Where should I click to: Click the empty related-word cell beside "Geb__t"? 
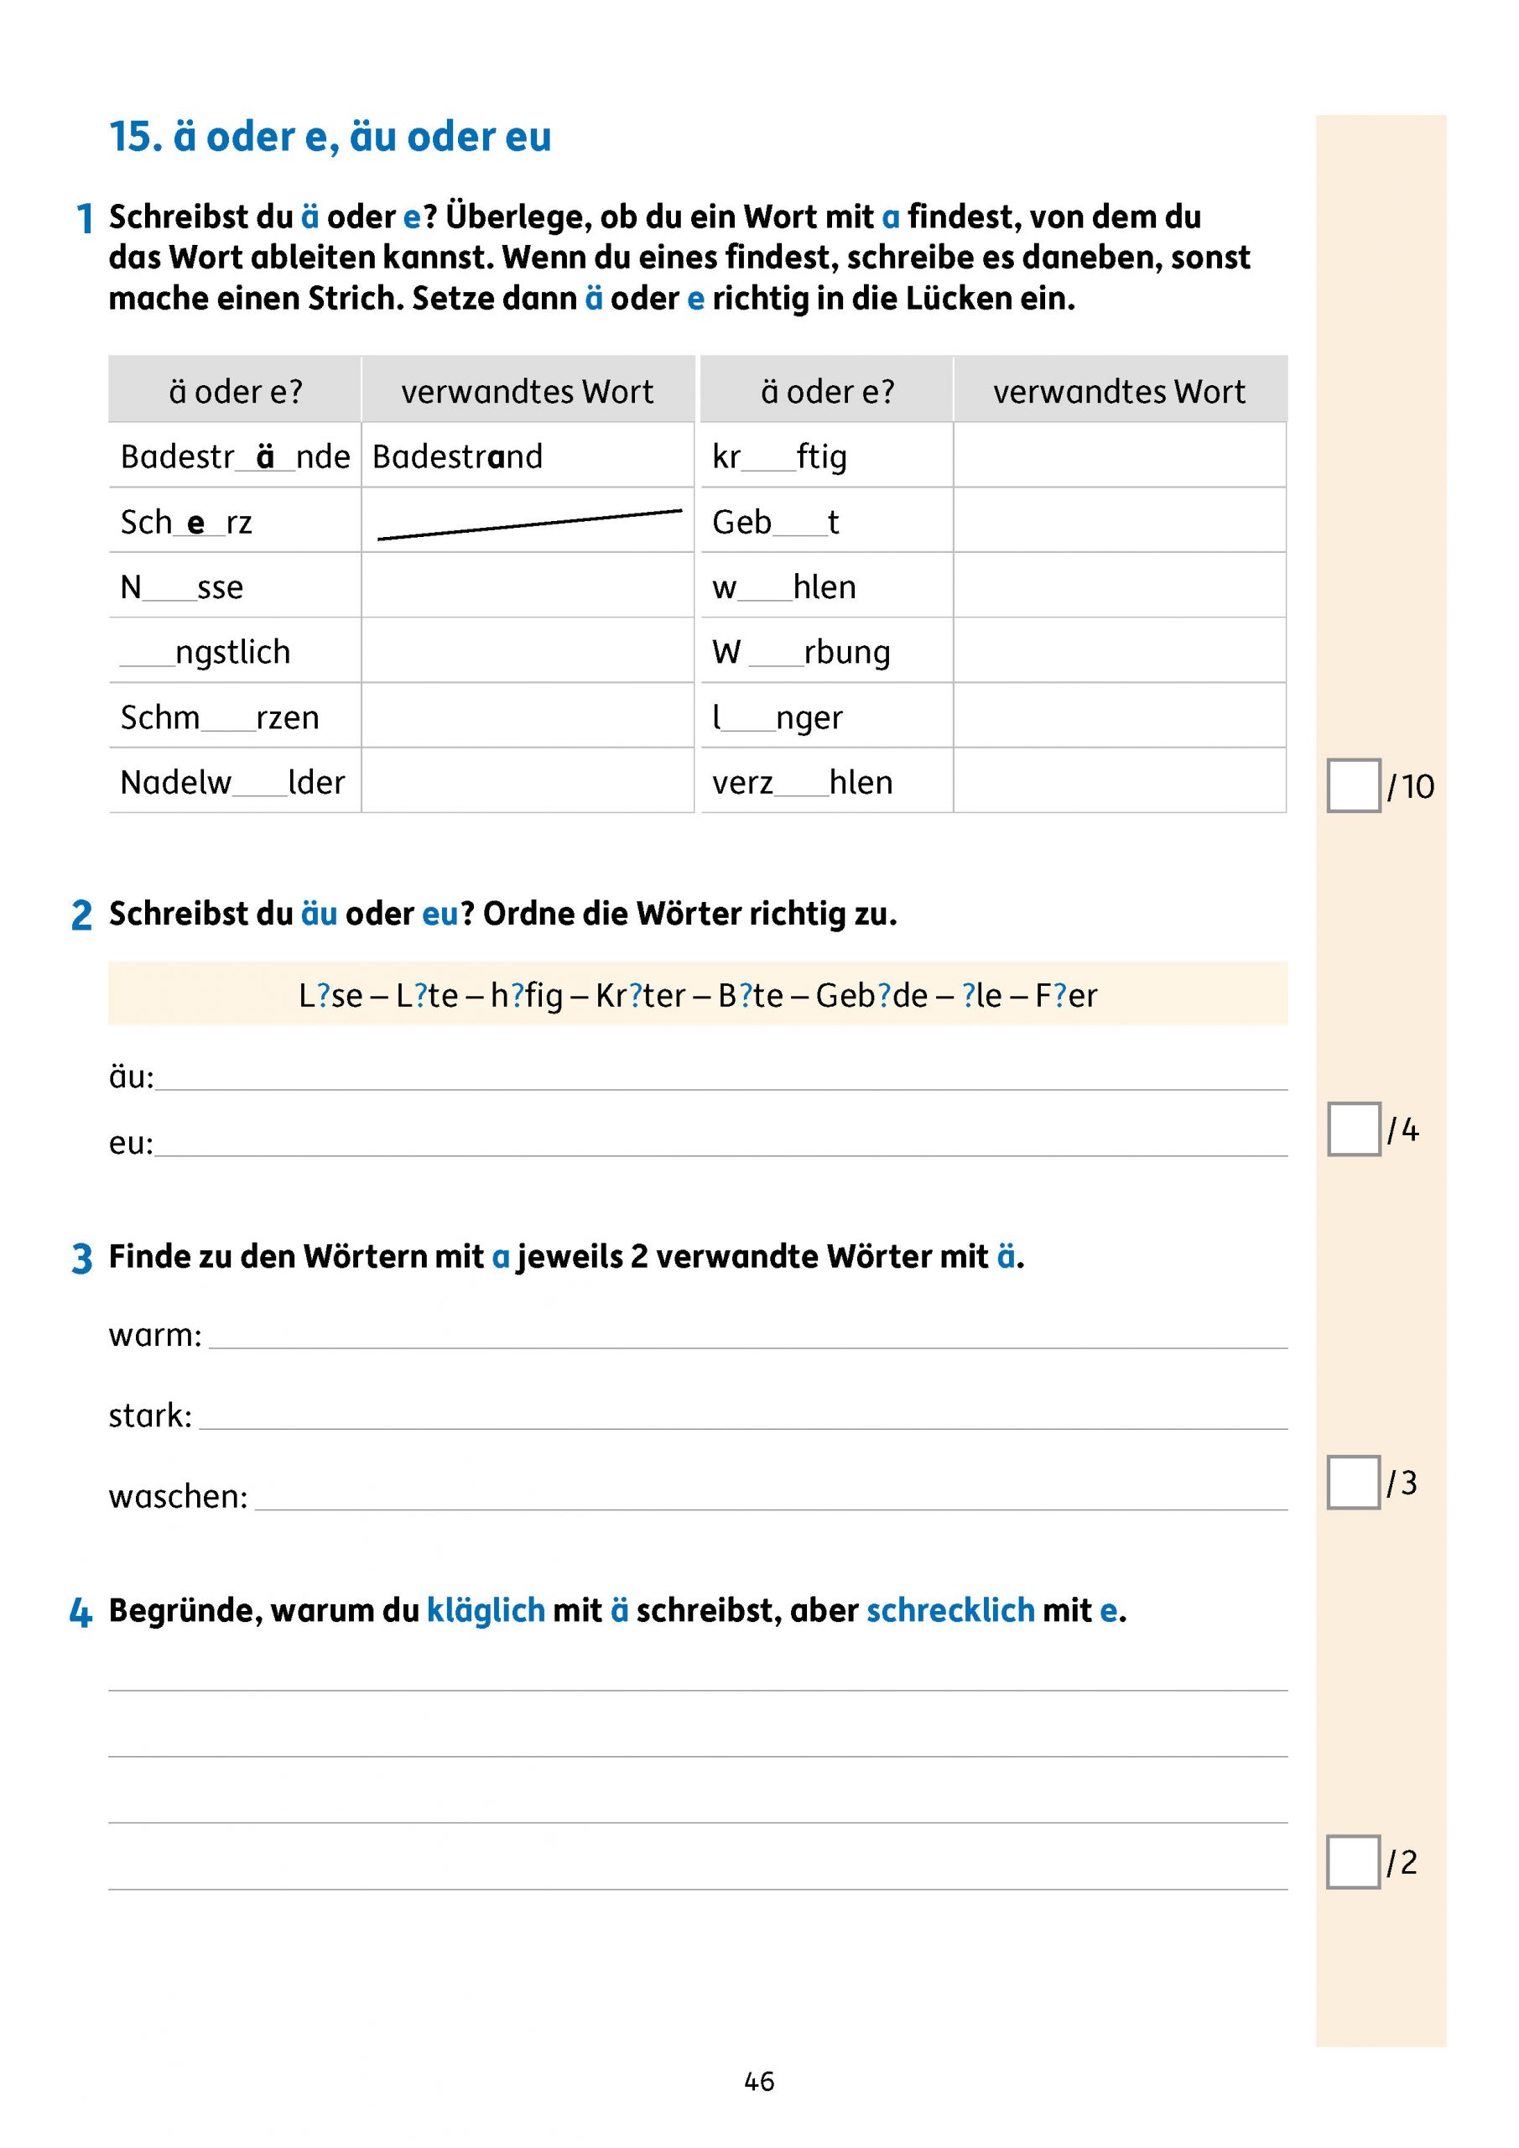click(x=1120, y=520)
